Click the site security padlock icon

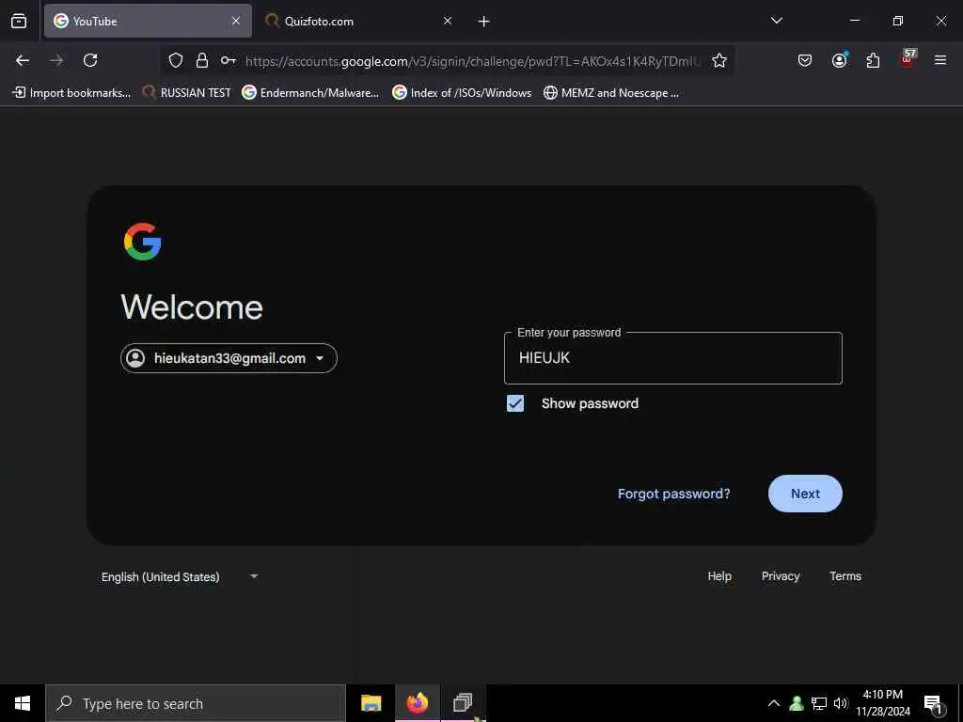(201, 60)
